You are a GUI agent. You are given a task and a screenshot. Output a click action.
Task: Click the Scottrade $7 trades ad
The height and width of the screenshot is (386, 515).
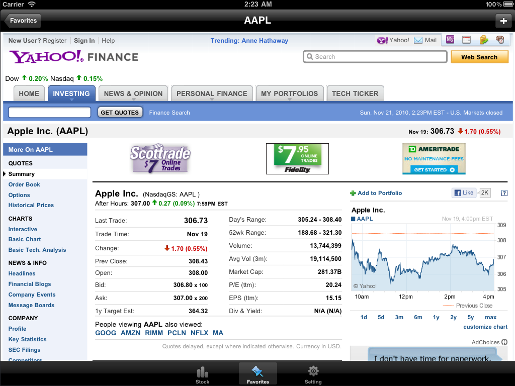[x=160, y=158]
